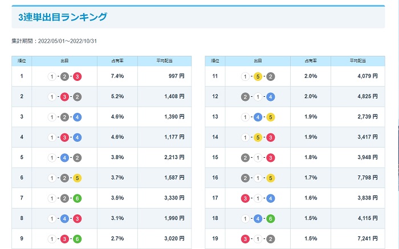Viewport: 399px width, 249px height.
Task: Click the red 3 circle in rank 1 row
Action: pos(77,76)
